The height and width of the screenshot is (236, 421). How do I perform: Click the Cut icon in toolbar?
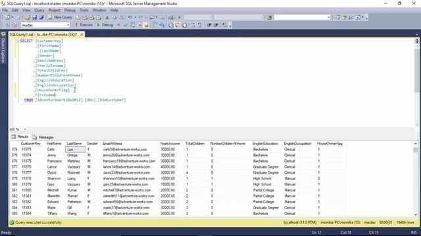(107, 18)
